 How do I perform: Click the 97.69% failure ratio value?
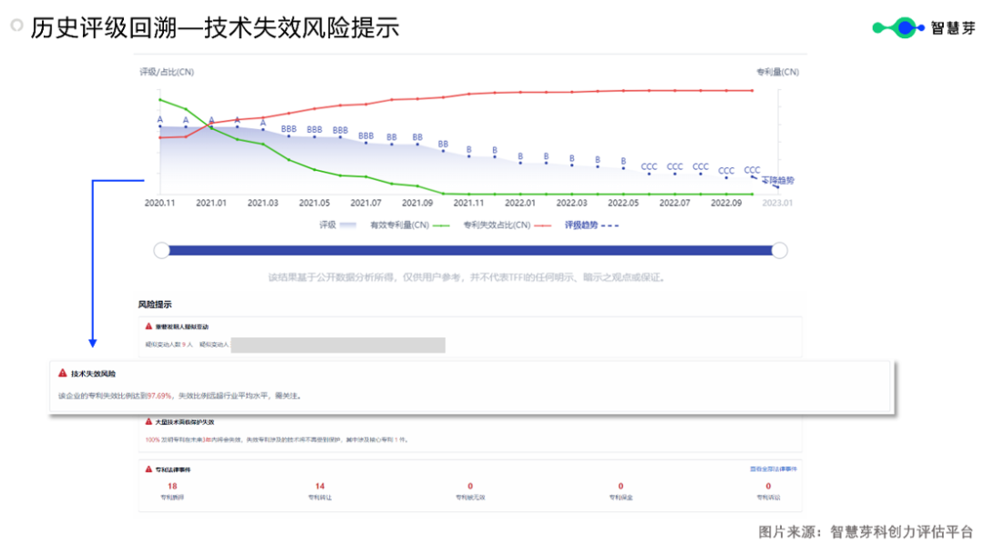pyautogui.click(x=159, y=396)
